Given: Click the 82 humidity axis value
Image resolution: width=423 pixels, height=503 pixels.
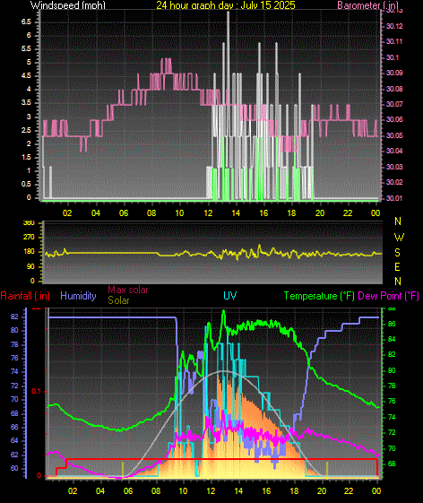Looking at the screenshot, I should coord(14,317).
